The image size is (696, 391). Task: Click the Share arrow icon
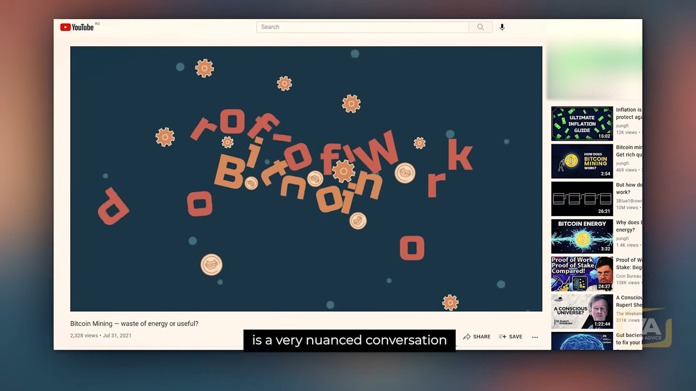tap(467, 337)
